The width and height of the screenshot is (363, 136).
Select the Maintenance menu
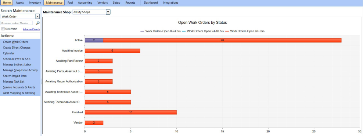coord(54,3)
